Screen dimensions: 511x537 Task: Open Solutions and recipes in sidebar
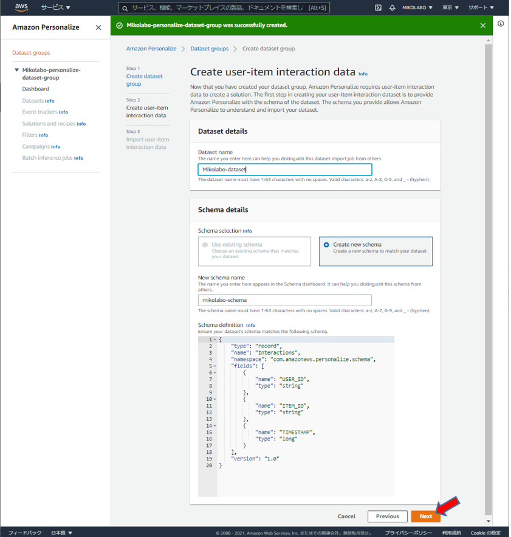(49, 124)
